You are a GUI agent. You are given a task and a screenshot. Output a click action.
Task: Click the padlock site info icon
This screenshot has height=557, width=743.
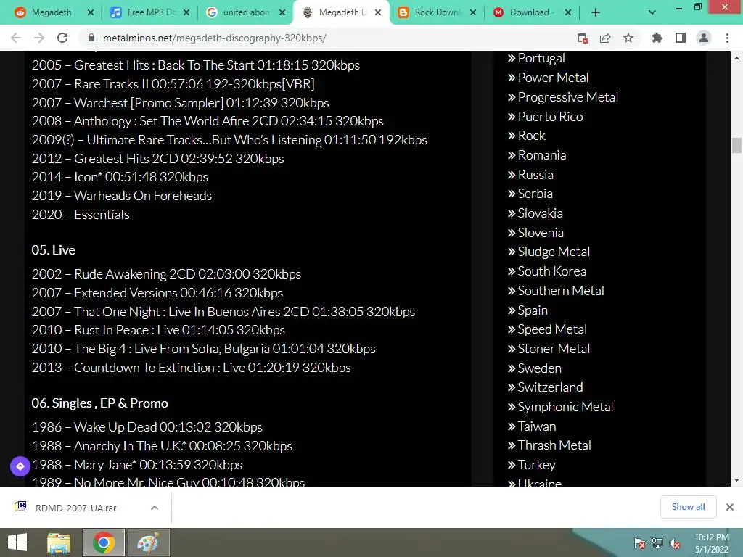(91, 38)
